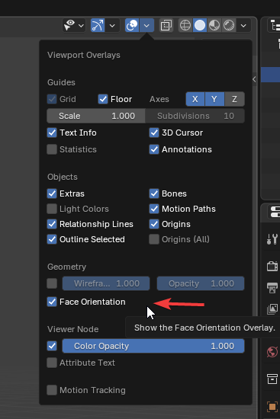Toggle the X axis display button
Image resolution: width=280 pixels, height=419 pixels.
coord(195,99)
